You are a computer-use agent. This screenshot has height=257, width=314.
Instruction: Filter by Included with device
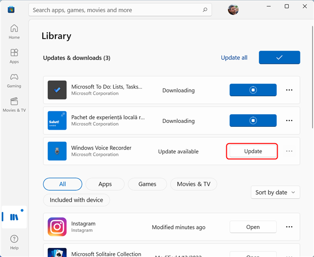(x=76, y=200)
